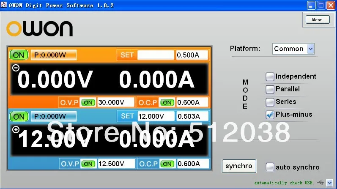Click the minus polarity icon on orange display
The image size is (337, 189).
(16, 68)
